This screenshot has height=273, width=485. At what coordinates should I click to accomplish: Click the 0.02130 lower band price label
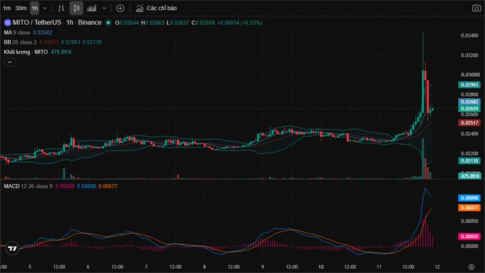(x=469, y=161)
